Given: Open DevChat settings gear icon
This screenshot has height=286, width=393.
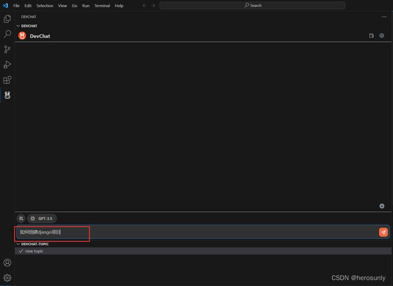Looking at the screenshot, I should point(382,36).
